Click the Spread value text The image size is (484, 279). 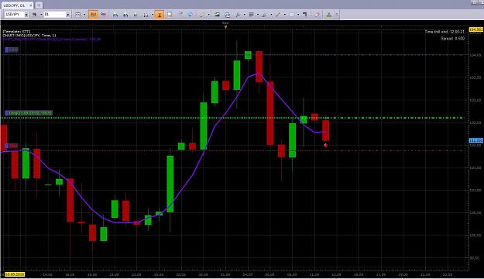[x=452, y=39]
